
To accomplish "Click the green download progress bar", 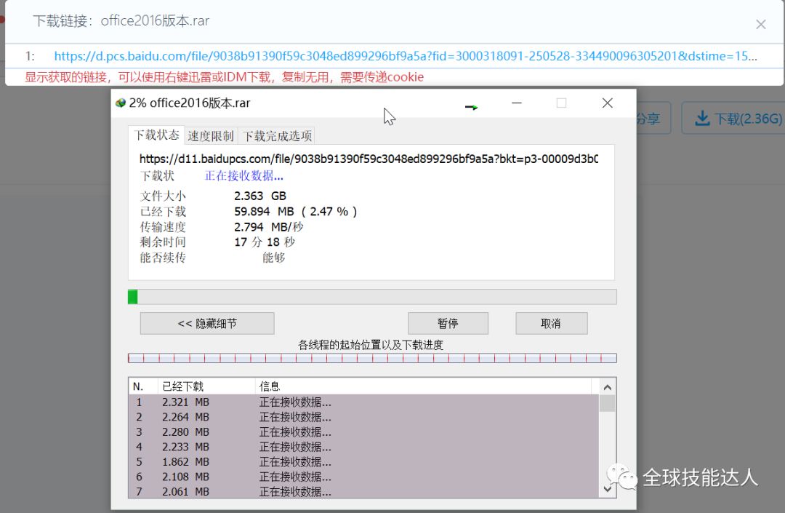I will pyautogui.click(x=132, y=296).
